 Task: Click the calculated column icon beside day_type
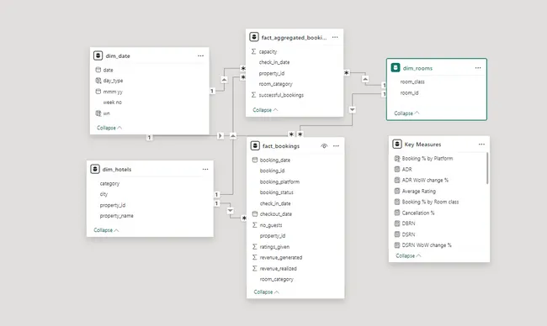[x=98, y=81]
